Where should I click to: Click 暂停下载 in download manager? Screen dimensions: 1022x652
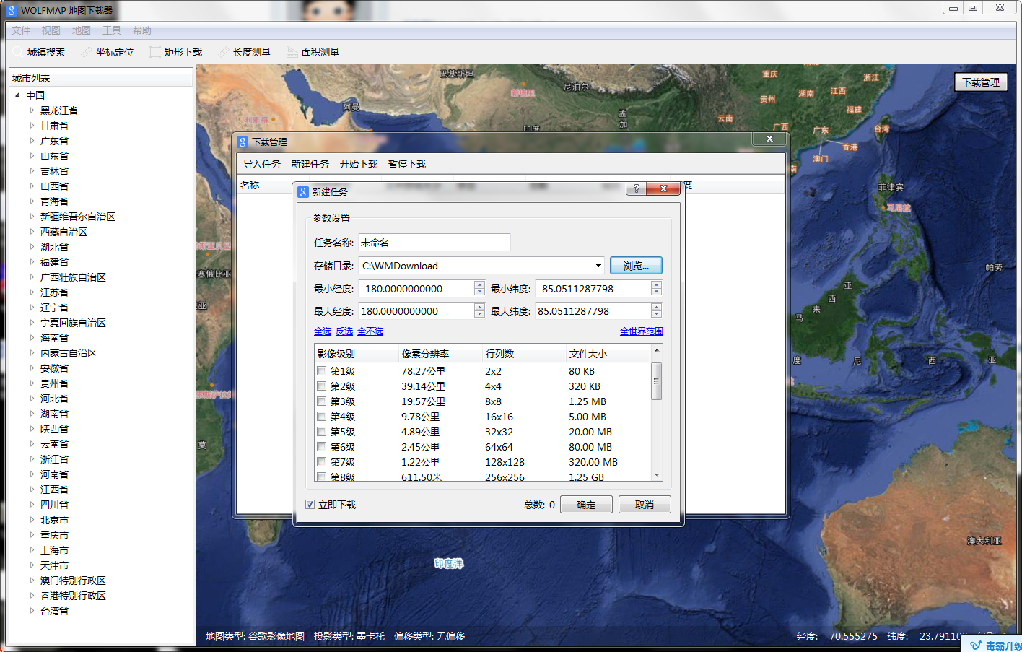tap(407, 164)
